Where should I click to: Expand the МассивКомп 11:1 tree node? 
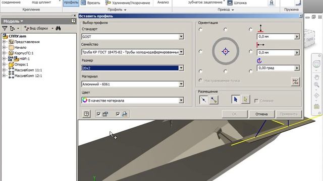point(4,70)
